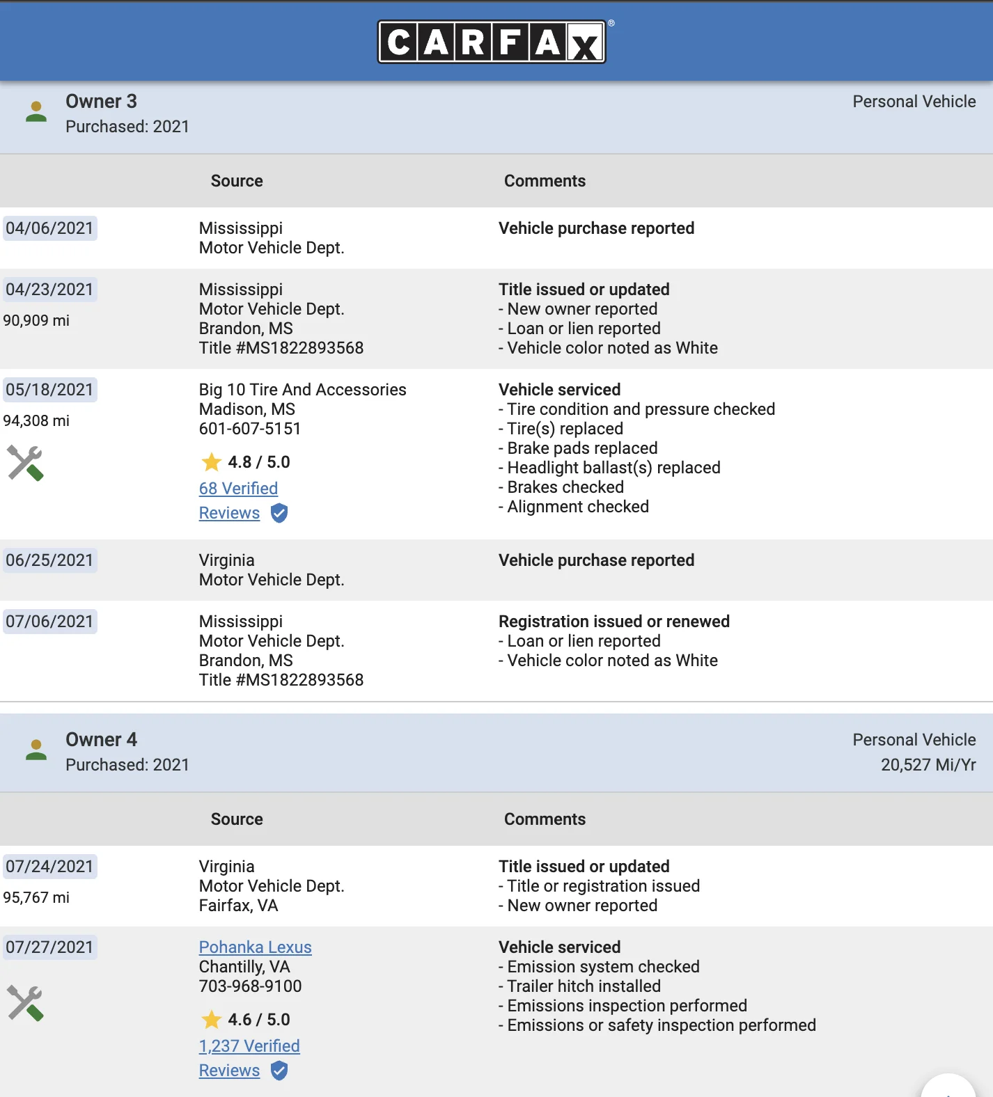Select the 05/18/2021 date badge
The image size is (993, 1097).
click(49, 390)
